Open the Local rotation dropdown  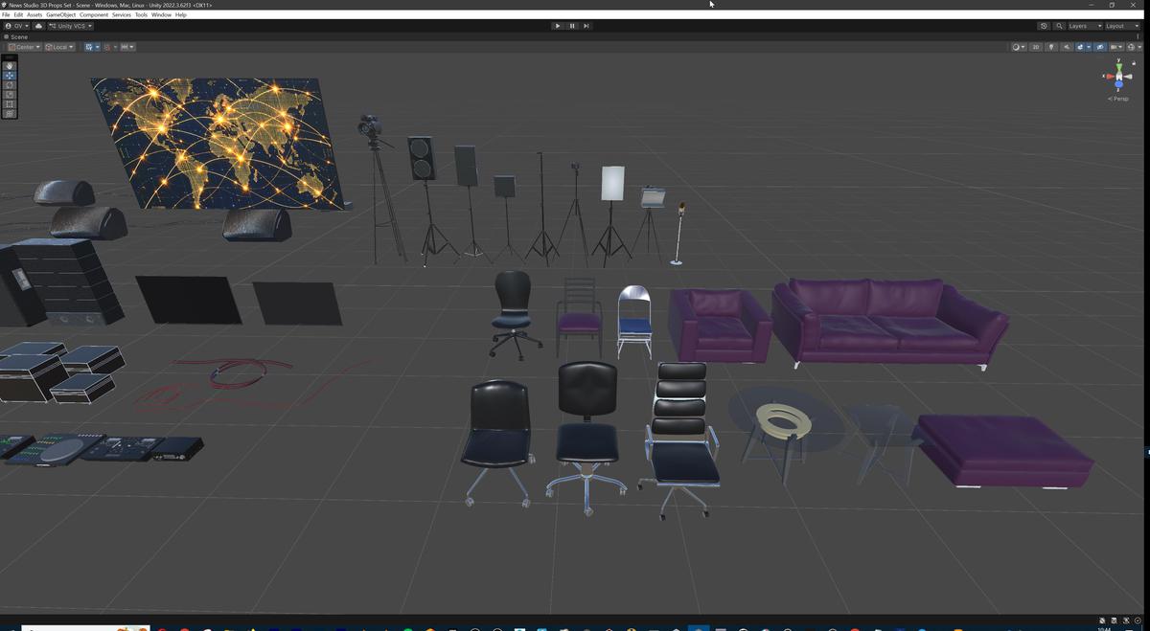[x=59, y=47]
